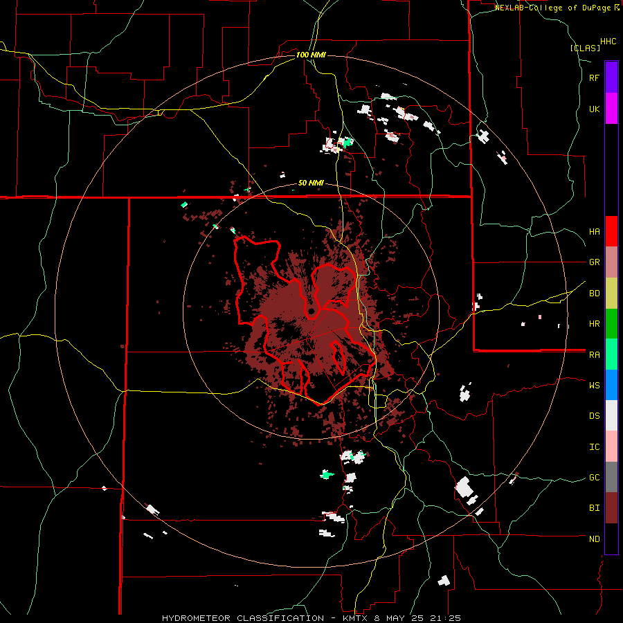Click the HA red legend swatch
This screenshot has width=623, height=623.
(x=611, y=231)
